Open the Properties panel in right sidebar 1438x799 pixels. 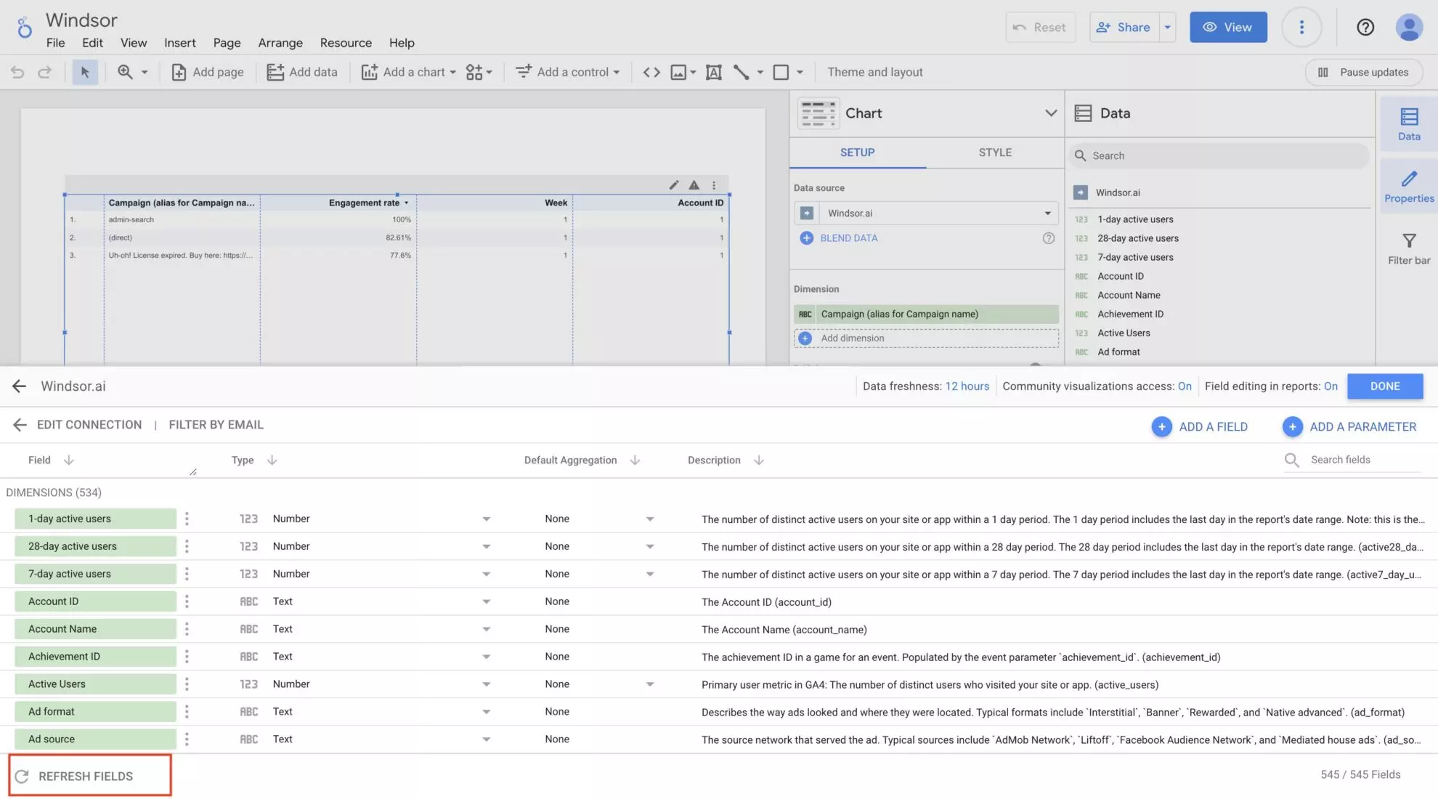click(x=1409, y=187)
